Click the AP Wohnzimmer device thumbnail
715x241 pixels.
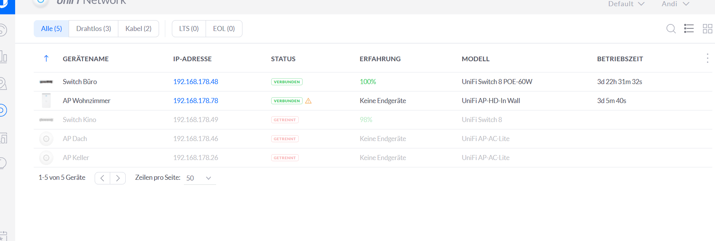[x=46, y=101]
